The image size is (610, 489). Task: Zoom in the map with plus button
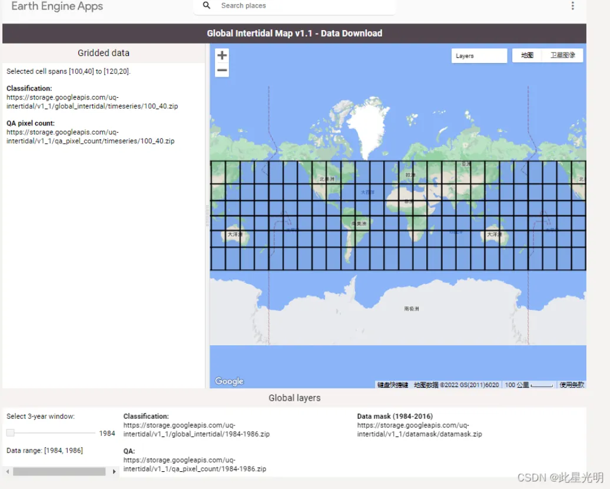pos(222,55)
